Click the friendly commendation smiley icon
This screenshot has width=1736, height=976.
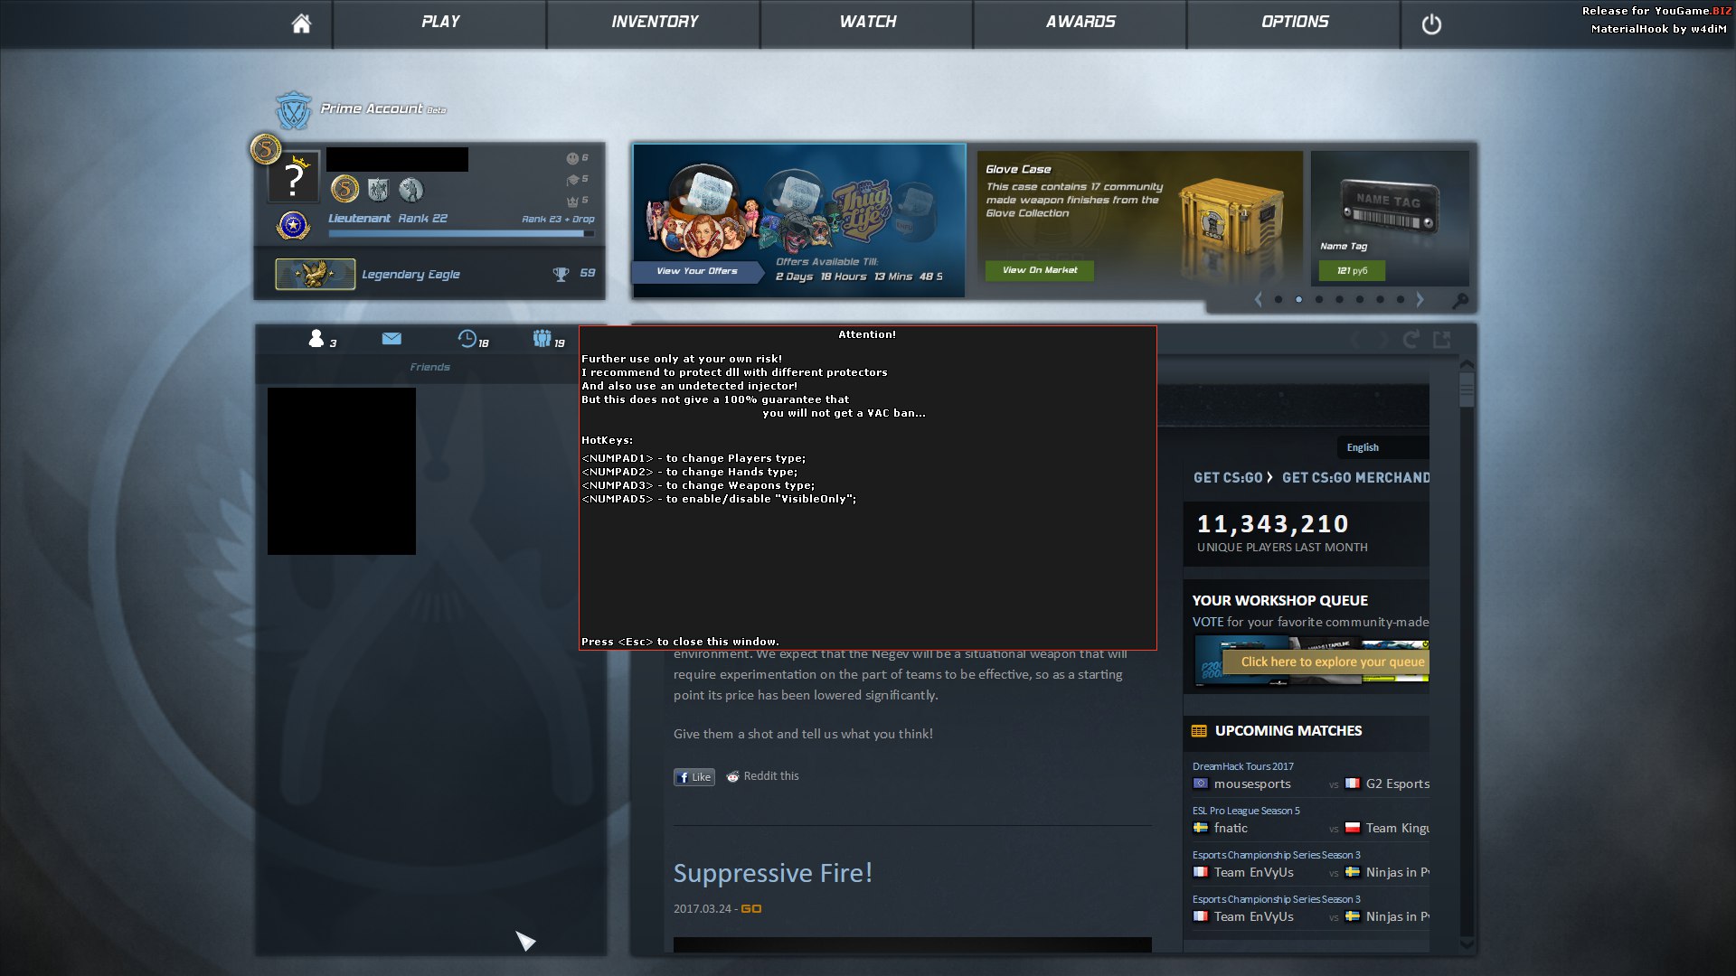[572, 158]
